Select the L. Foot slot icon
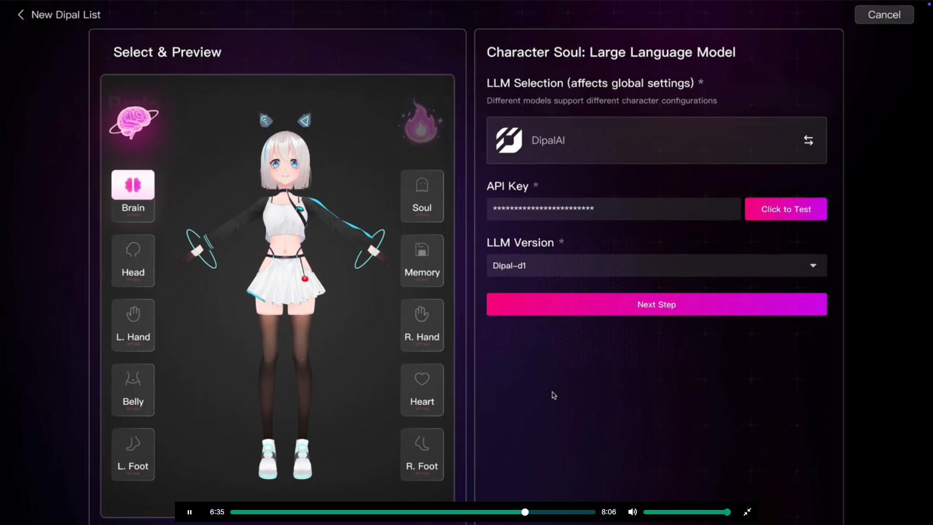The height and width of the screenshot is (525, 933). click(133, 444)
